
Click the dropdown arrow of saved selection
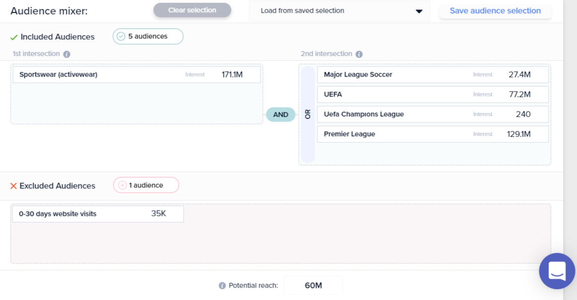pos(419,12)
